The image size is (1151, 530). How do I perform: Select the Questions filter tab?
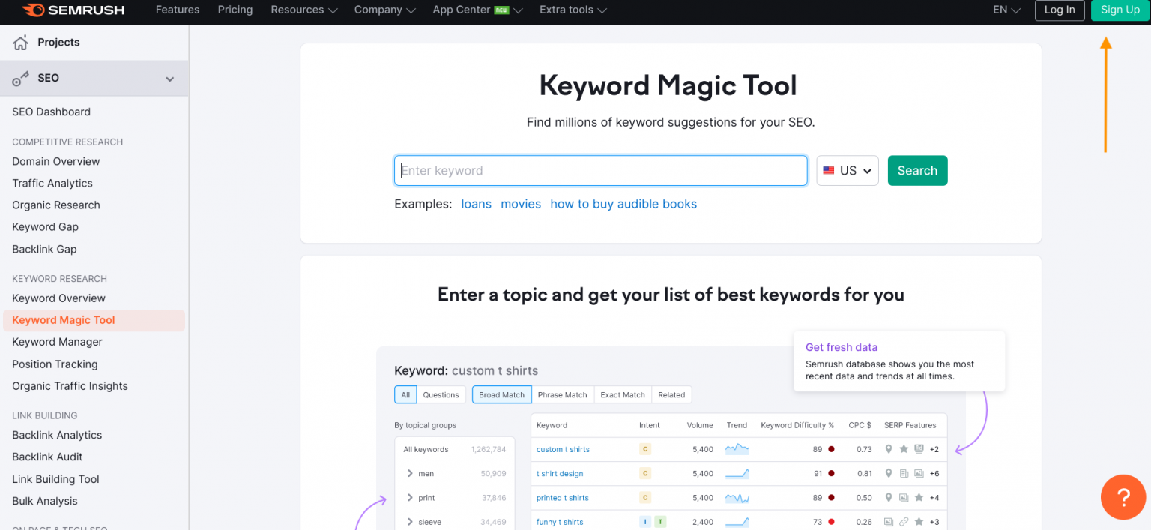click(441, 394)
